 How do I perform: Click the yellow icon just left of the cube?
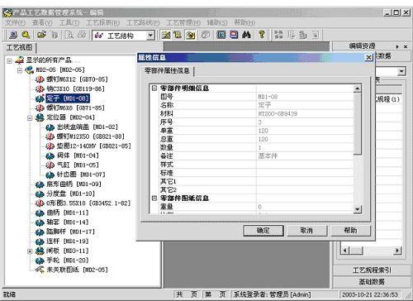[x=191, y=35]
